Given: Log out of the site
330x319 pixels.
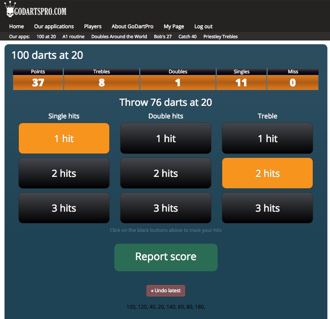Looking at the screenshot, I should pos(203,26).
